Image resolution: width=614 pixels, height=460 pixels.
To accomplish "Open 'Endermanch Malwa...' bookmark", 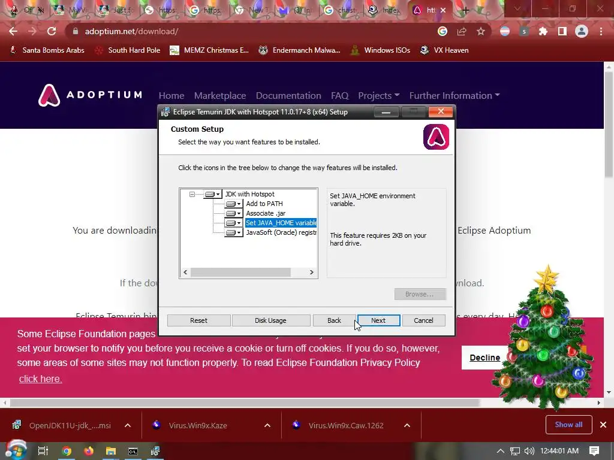I will [x=300, y=50].
